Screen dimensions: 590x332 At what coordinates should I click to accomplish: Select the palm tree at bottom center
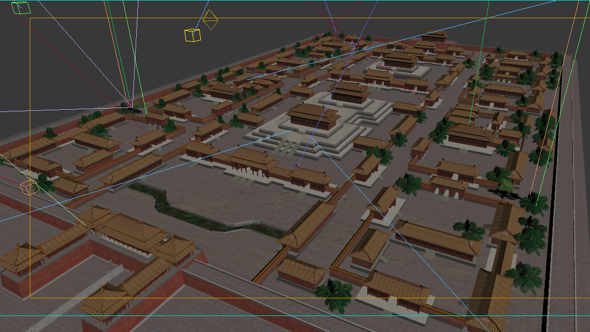click(334, 292)
